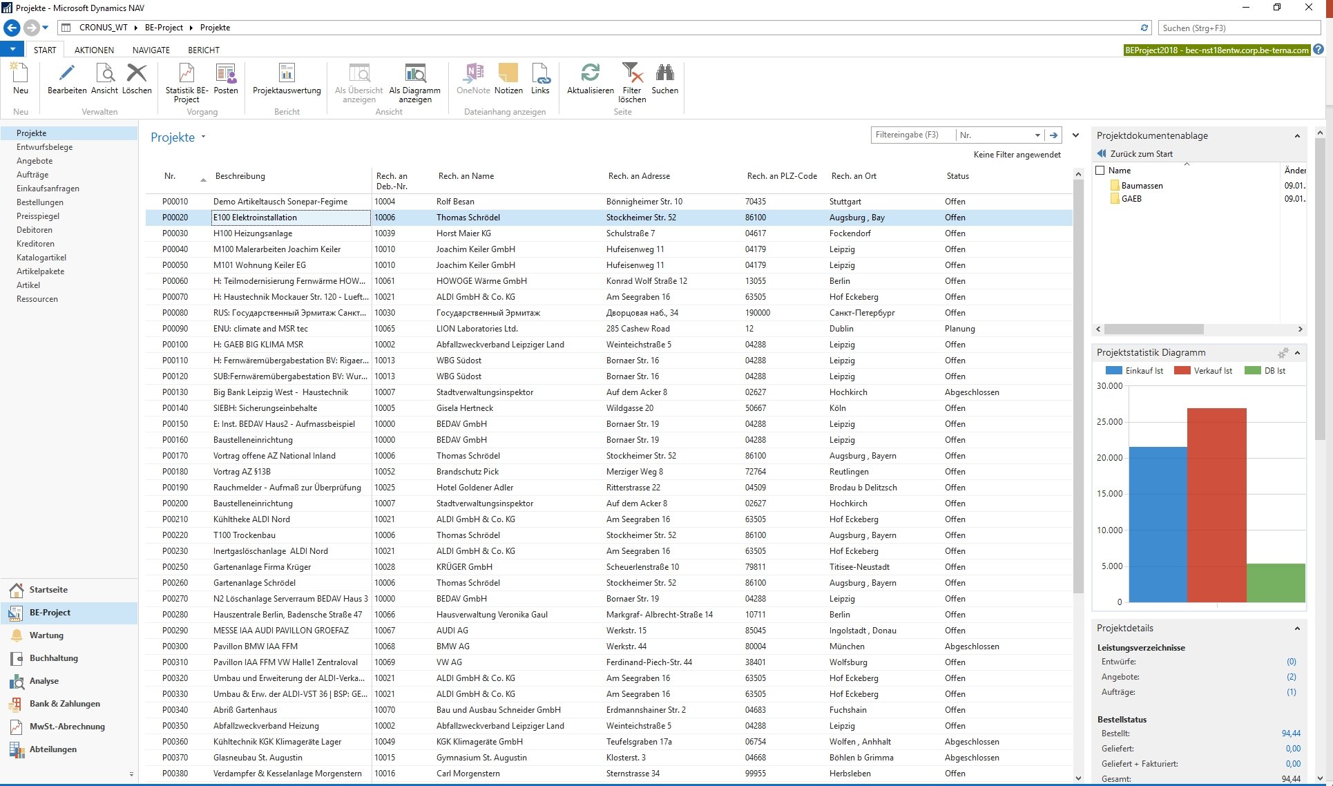Collapse the Projektdokumentenablage panel
Image resolution: width=1333 pixels, height=786 pixels.
click(x=1297, y=136)
